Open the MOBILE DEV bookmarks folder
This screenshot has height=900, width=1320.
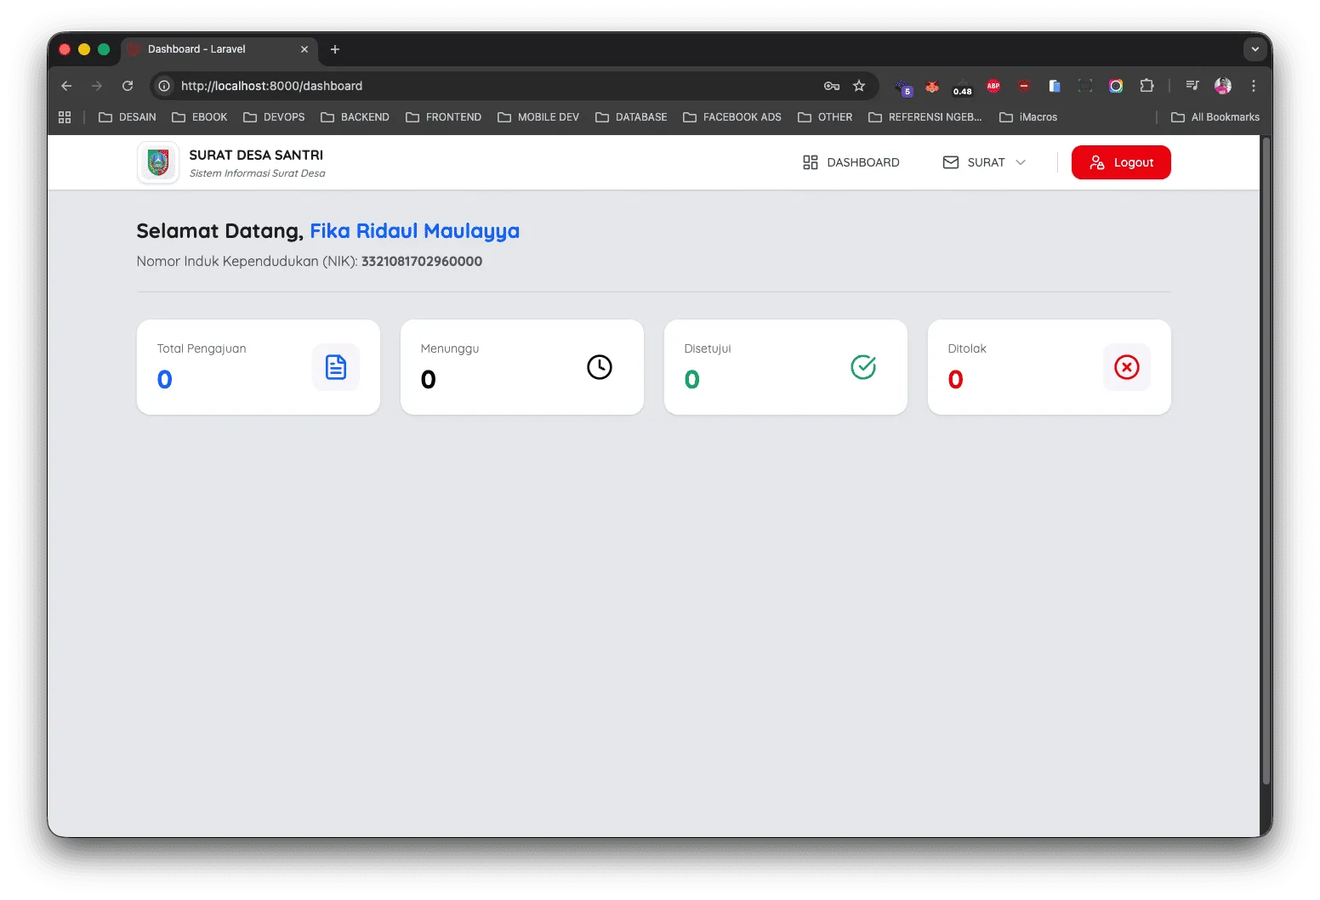tap(538, 117)
